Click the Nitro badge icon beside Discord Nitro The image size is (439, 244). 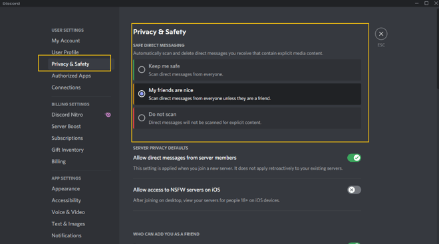[x=108, y=115]
